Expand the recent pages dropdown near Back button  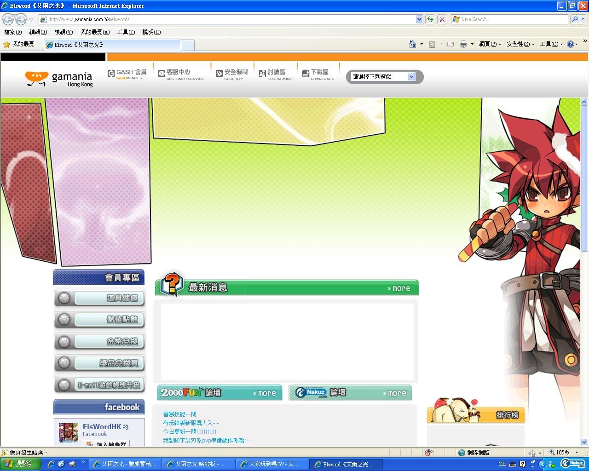[31, 19]
